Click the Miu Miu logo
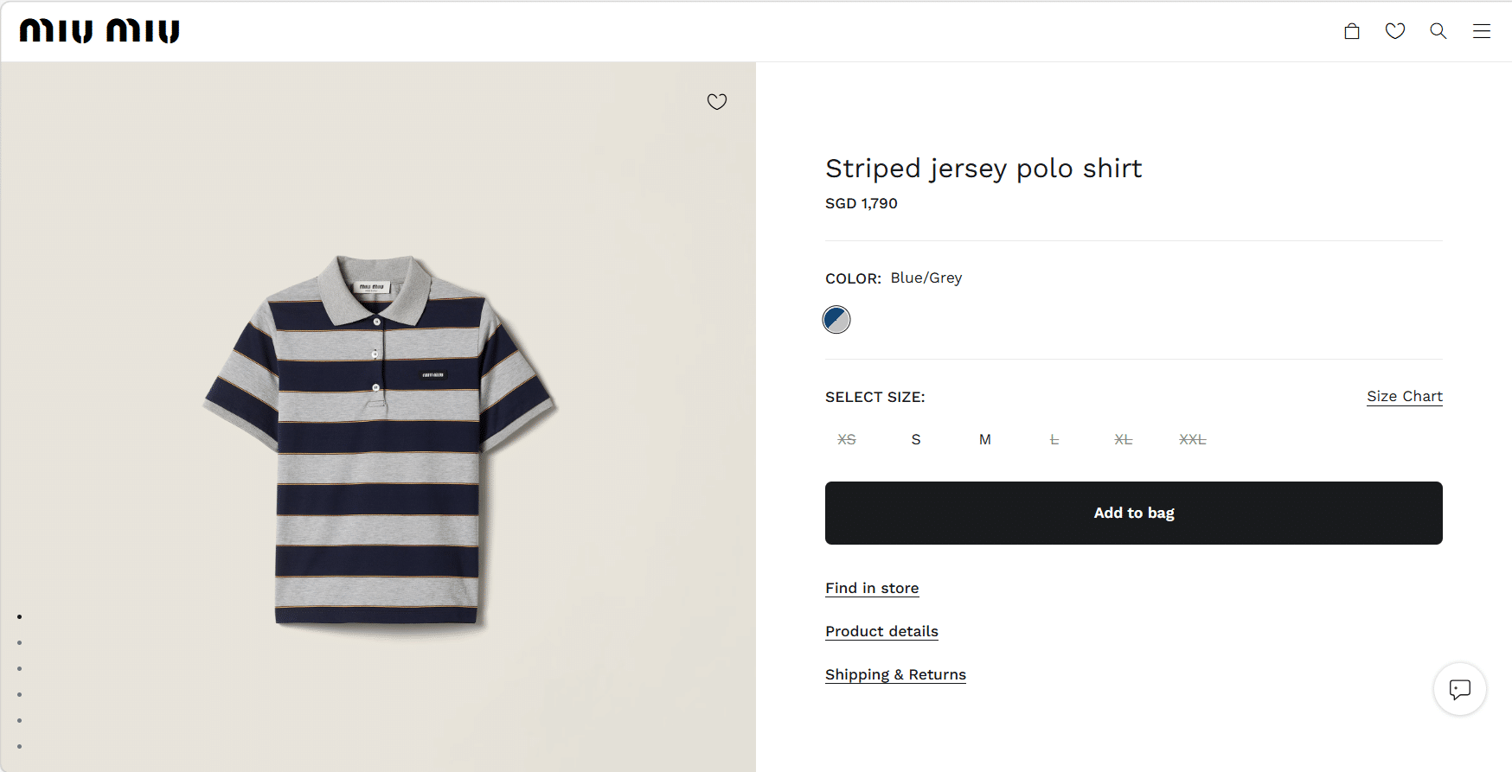 [99, 31]
